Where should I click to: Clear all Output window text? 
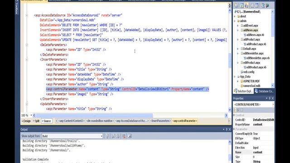124,136
